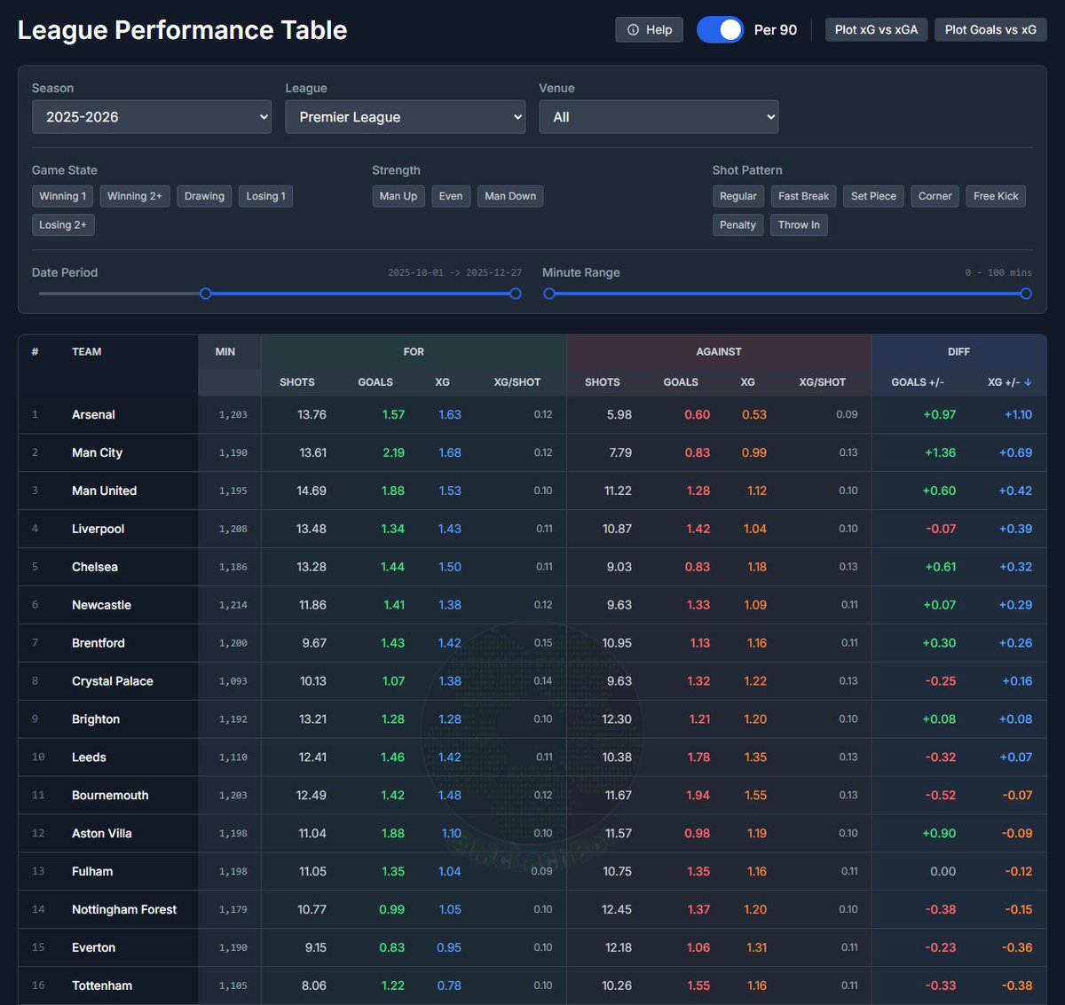Sort by the TEAM column header
Viewport: 1065px width, 1005px height.
87,352
